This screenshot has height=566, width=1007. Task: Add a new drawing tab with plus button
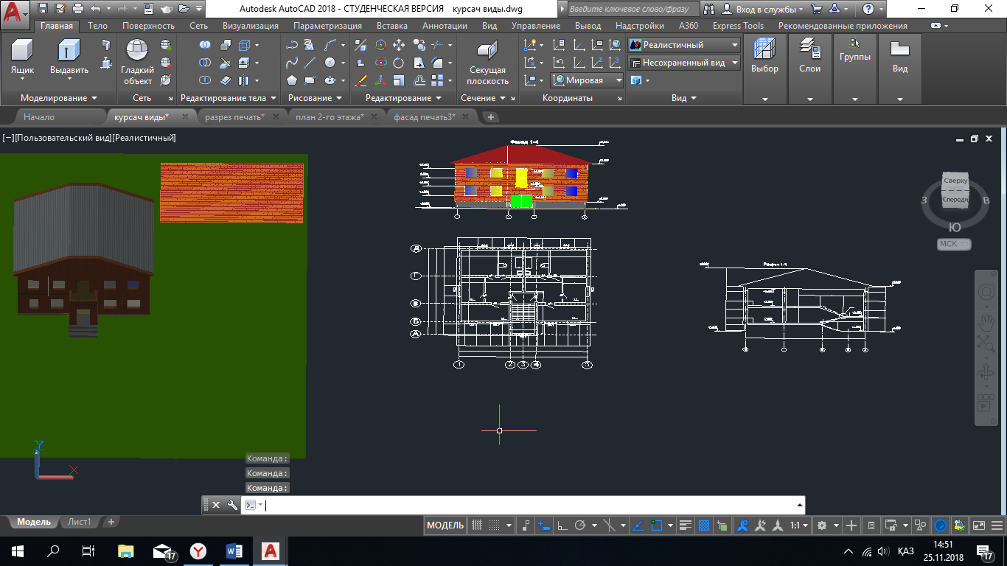[x=491, y=116]
